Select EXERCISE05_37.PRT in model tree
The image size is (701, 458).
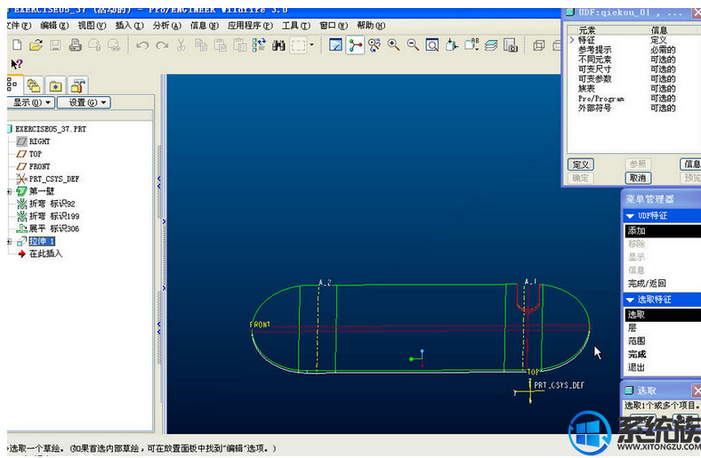pyautogui.click(x=51, y=129)
